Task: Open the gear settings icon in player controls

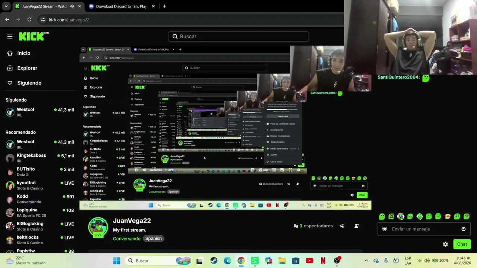Action: click(298, 170)
